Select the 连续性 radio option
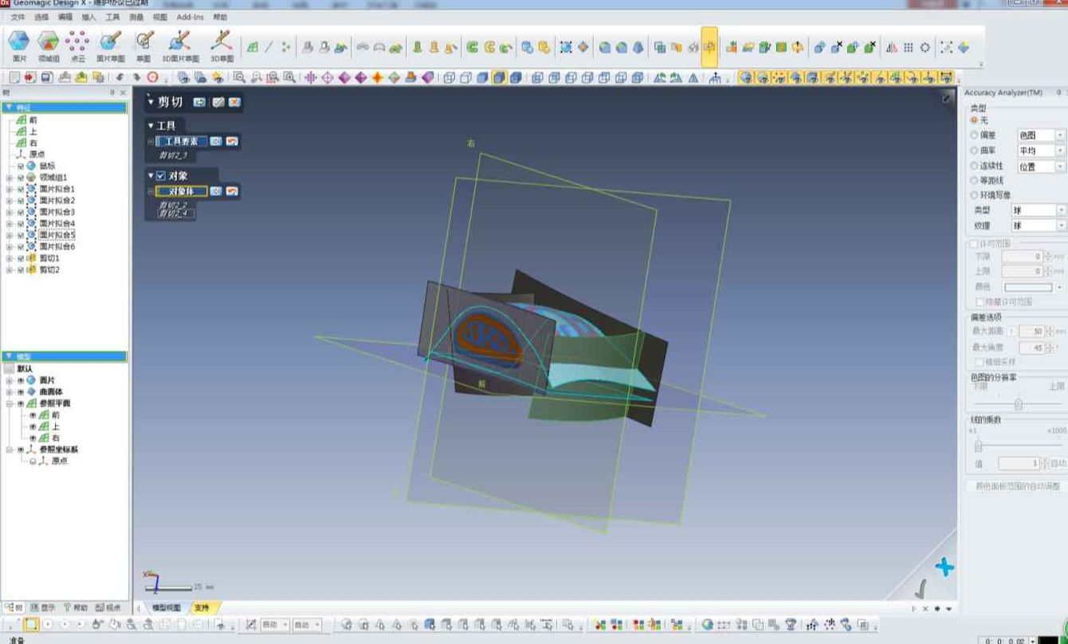 (x=974, y=166)
